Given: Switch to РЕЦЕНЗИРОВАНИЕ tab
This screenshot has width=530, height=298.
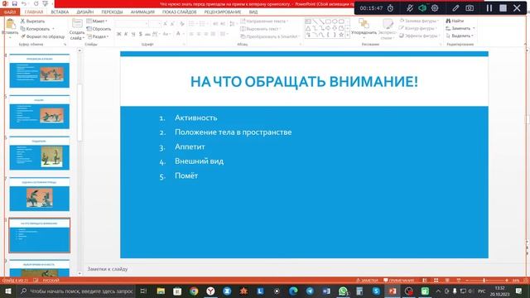Looking at the screenshot, I should pos(223,12).
